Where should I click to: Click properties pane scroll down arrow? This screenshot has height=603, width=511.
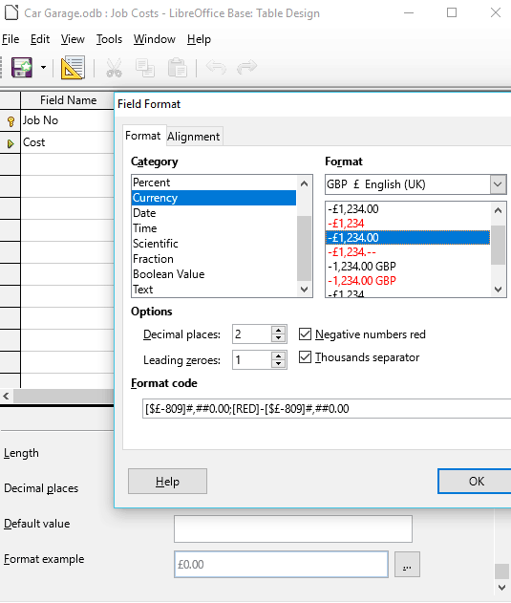[x=501, y=588]
